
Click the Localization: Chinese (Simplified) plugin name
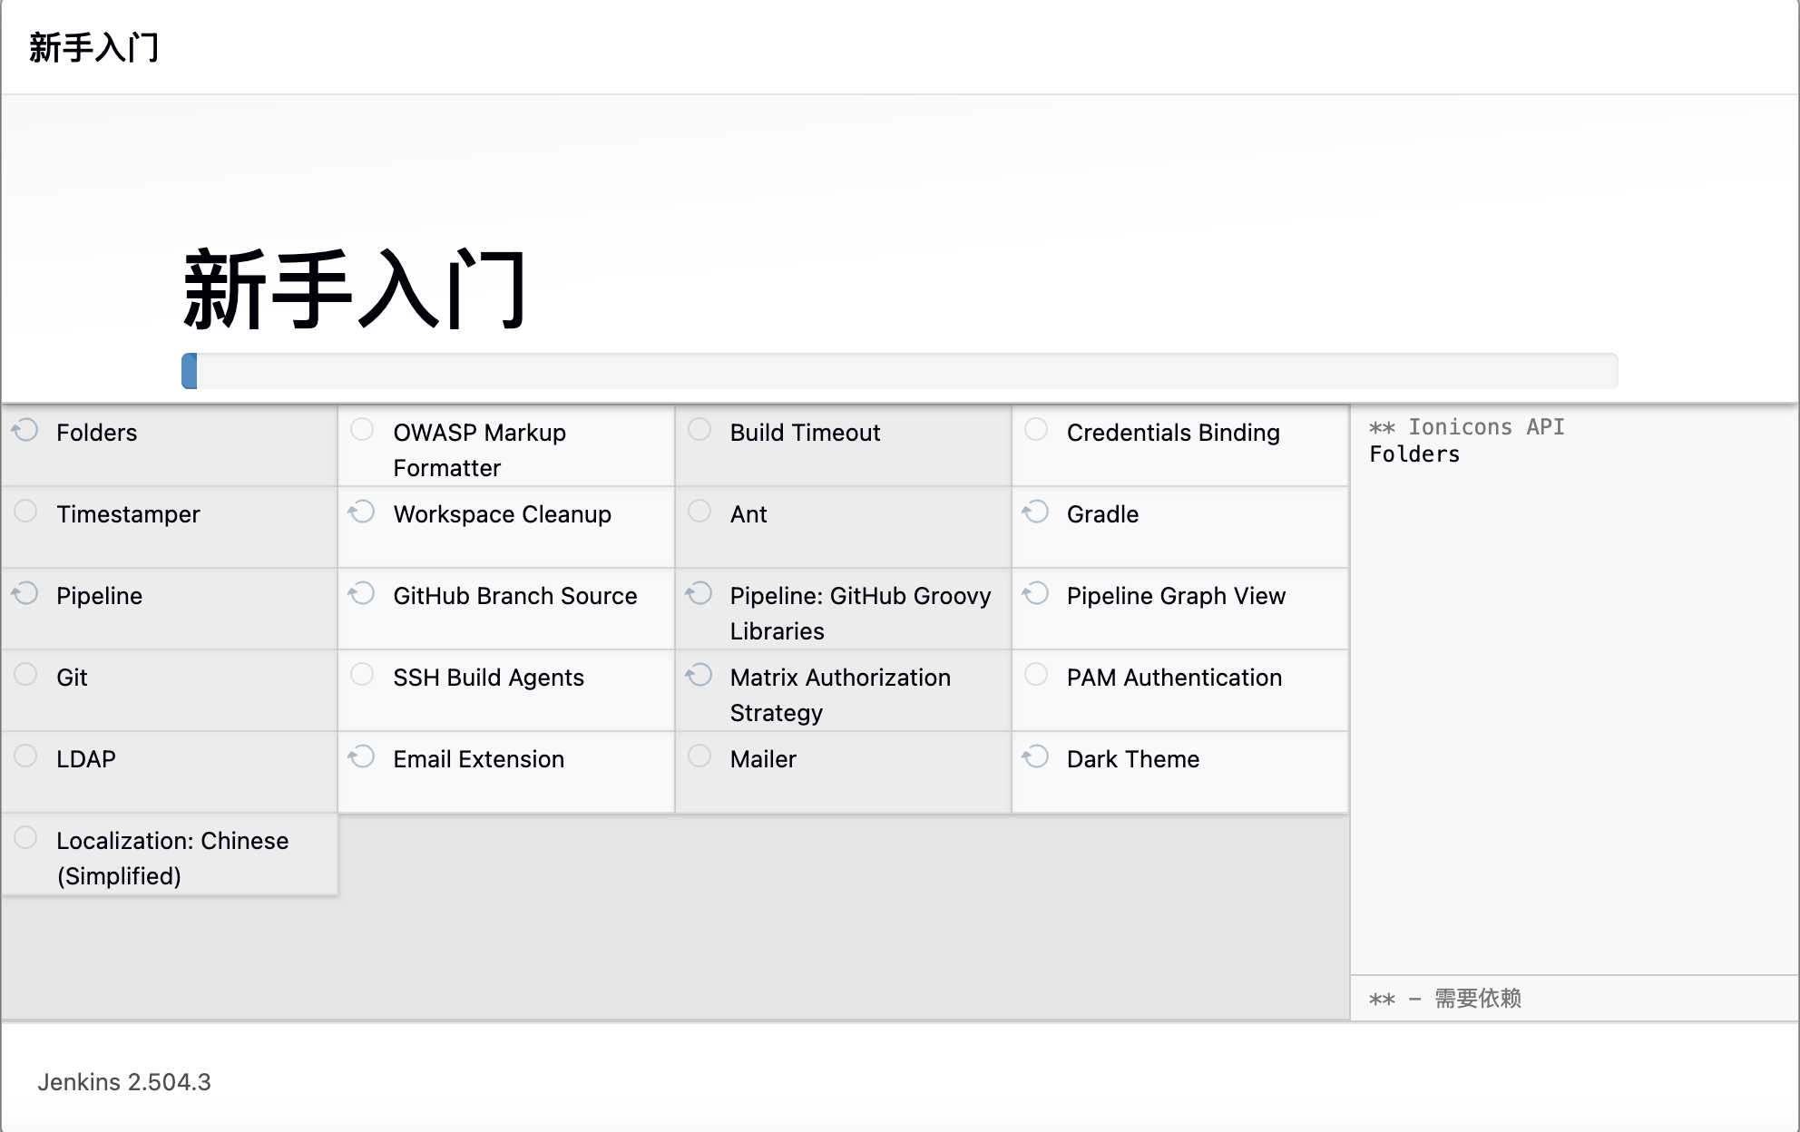pos(172,858)
